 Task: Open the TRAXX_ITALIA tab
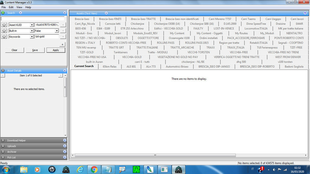click(x=236, y=47)
